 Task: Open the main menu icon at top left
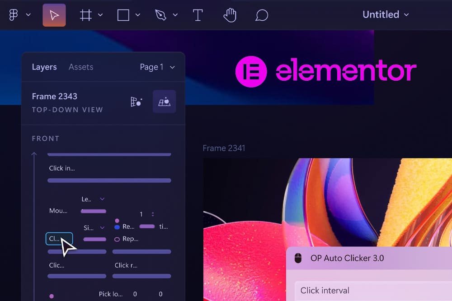pyautogui.click(x=14, y=14)
